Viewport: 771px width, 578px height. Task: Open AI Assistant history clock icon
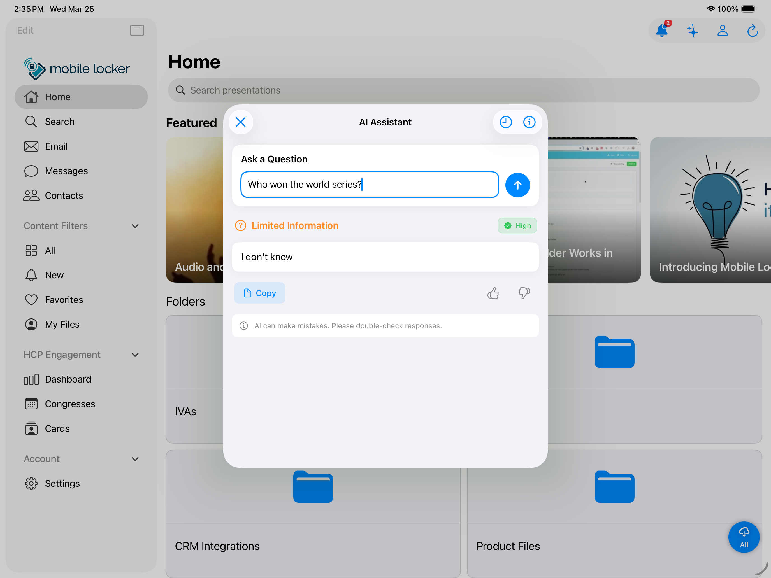coord(505,122)
